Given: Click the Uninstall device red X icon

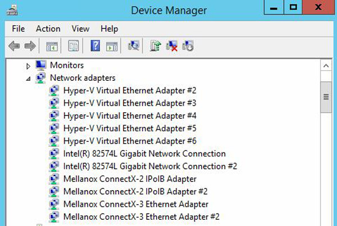Looking at the screenshot, I should (x=172, y=46).
